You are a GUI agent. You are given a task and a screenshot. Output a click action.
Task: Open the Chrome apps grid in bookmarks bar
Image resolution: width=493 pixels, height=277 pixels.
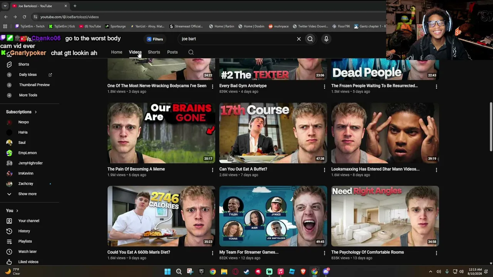(x=5, y=26)
